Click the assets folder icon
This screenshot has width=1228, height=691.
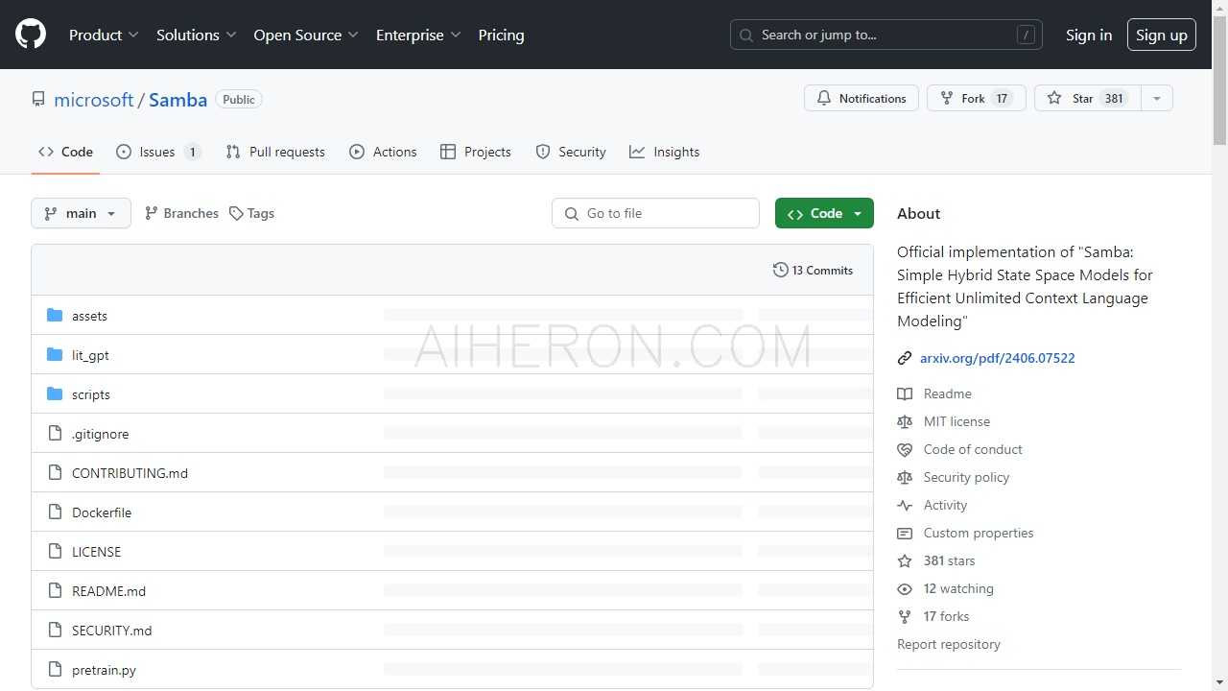coord(55,316)
